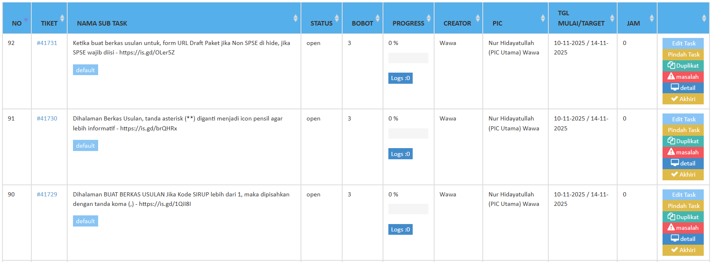Open ticket link #41731
This screenshot has height=262, width=712.
(47, 43)
